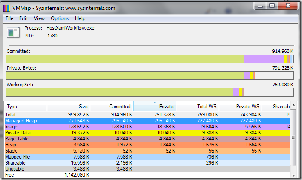Click Total size value 959.852 K

[x=79, y=115]
